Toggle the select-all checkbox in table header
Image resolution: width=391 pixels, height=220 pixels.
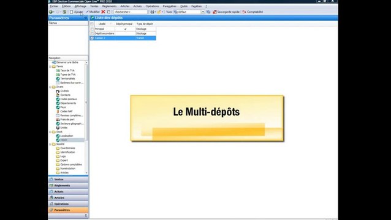92,24
